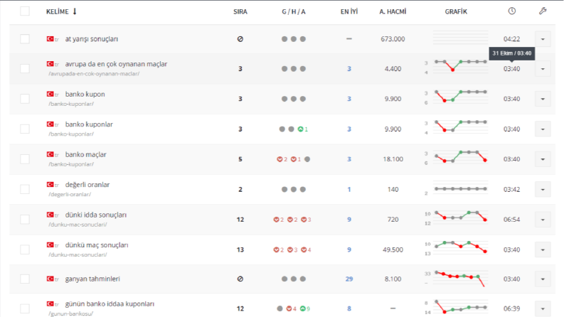Click keyword günün banko iddaa kuponları
564x317 pixels.
(x=110, y=303)
